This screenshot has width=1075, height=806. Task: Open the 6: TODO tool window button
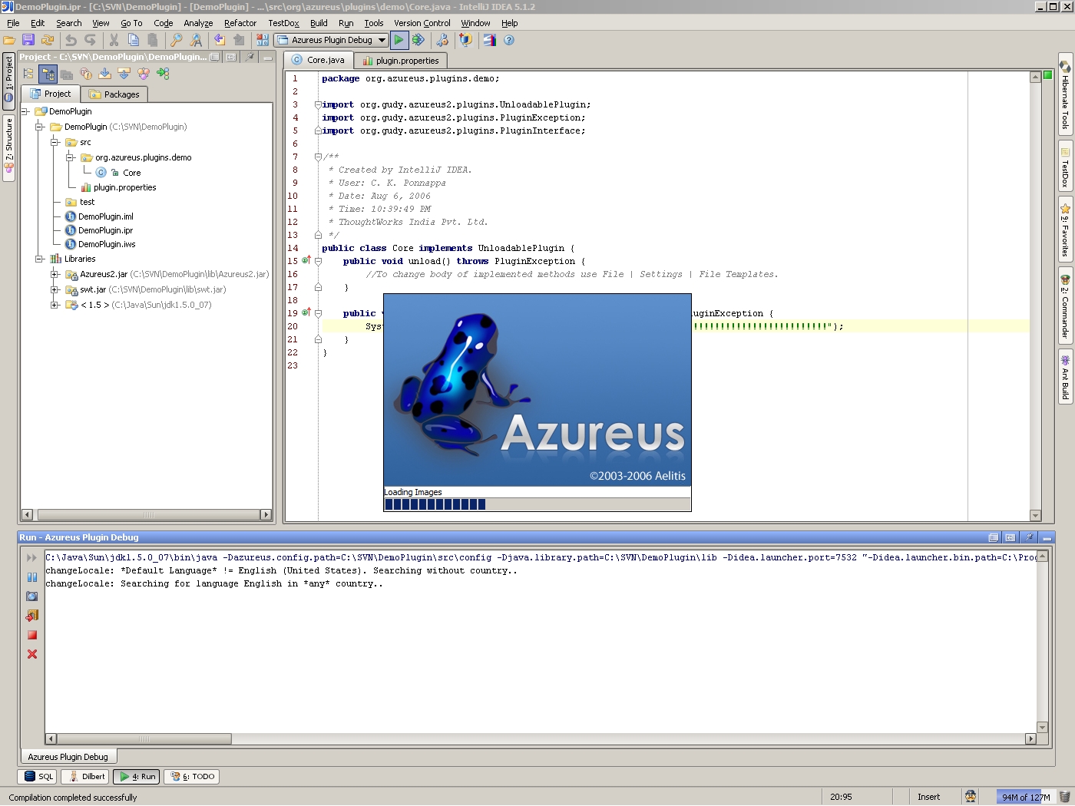(191, 776)
